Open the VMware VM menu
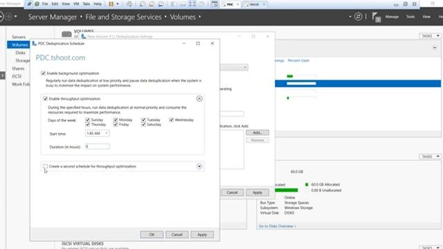 click(x=76, y=4)
